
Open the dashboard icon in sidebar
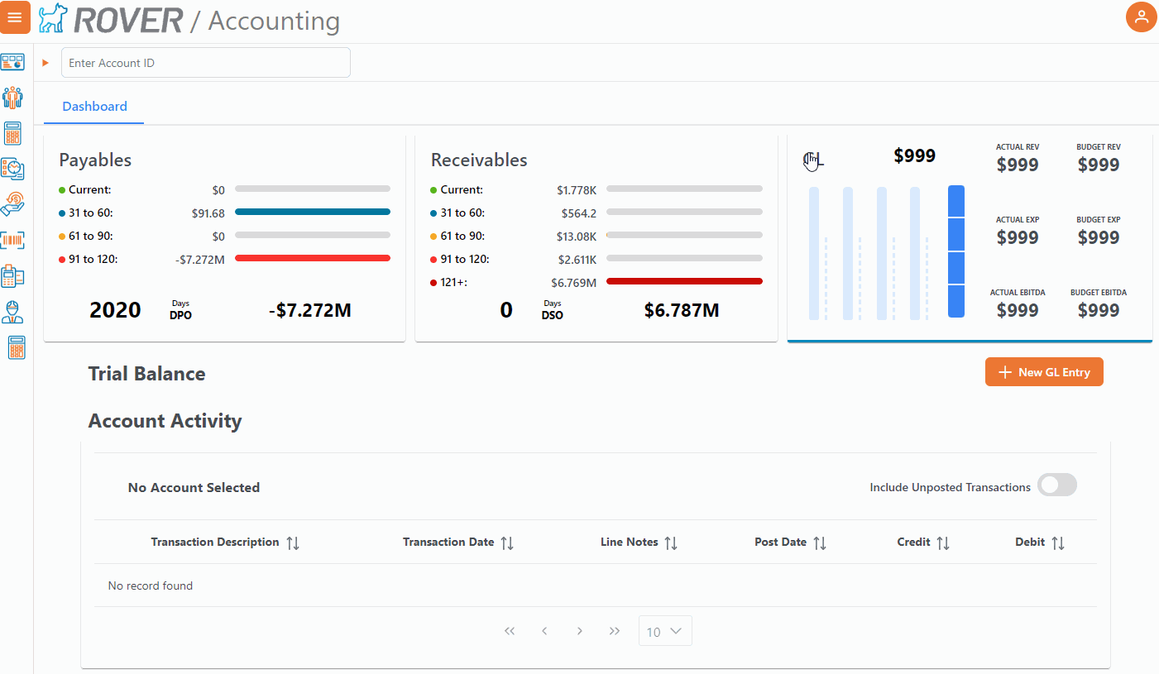12,63
